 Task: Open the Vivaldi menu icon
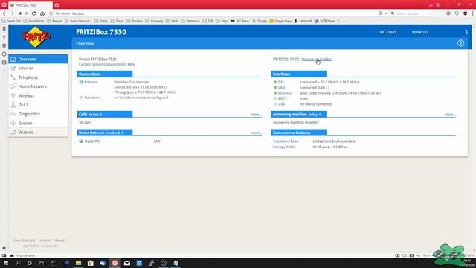(4, 5)
